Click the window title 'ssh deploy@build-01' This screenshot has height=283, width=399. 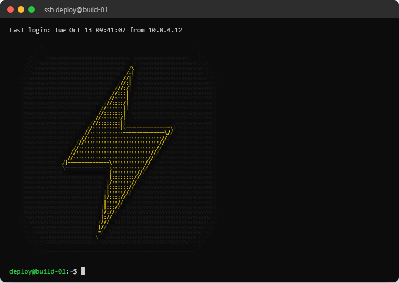[x=76, y=9]
